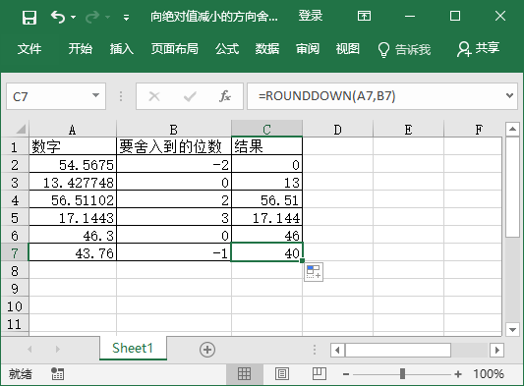This screenshot has width=524, height=386.
Task: Switch to the 审阅 tab
Action: [308, 49]
